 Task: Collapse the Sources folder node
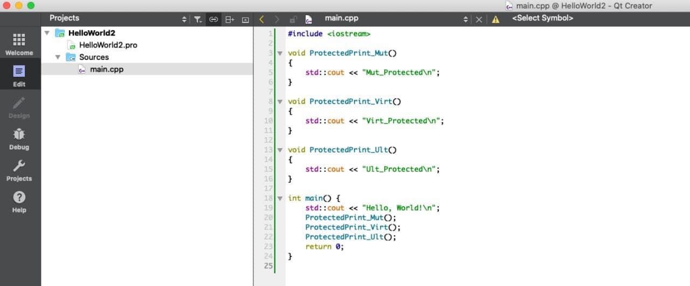pyautogui.click(x=58, y=57)
